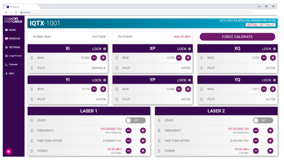Increase the XI bias with plus icon

click(103, 58)
